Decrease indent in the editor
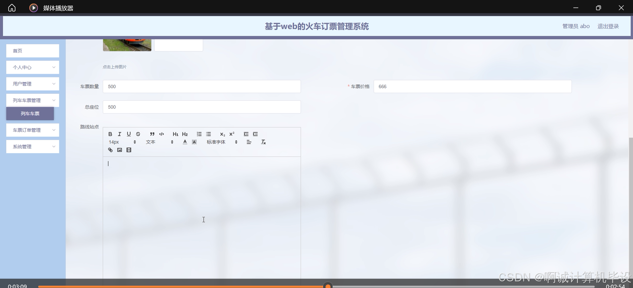633x288 pixels. pyautogui.click(x=246, y=134)
